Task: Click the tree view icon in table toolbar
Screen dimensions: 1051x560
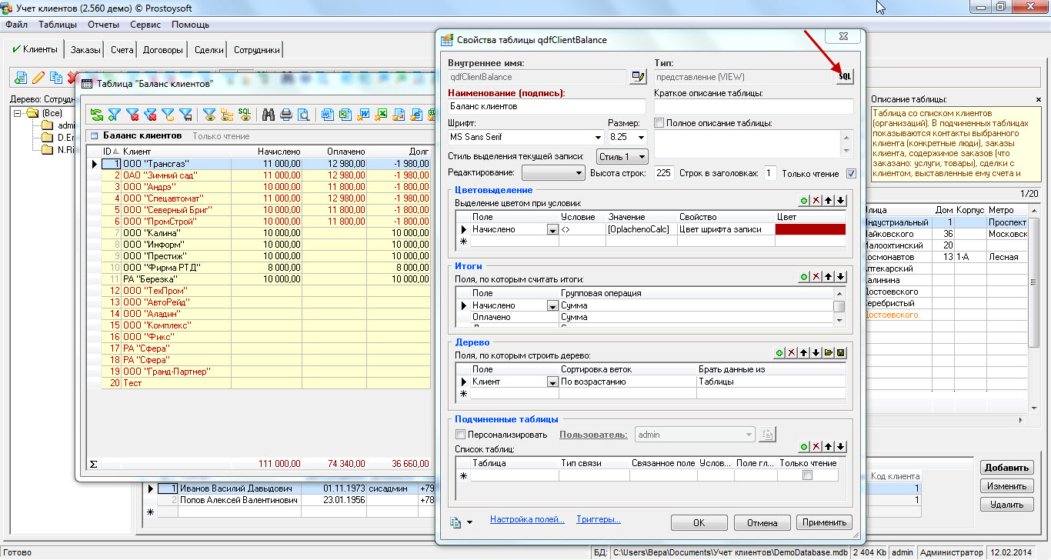Action: [x=227, y=115]
